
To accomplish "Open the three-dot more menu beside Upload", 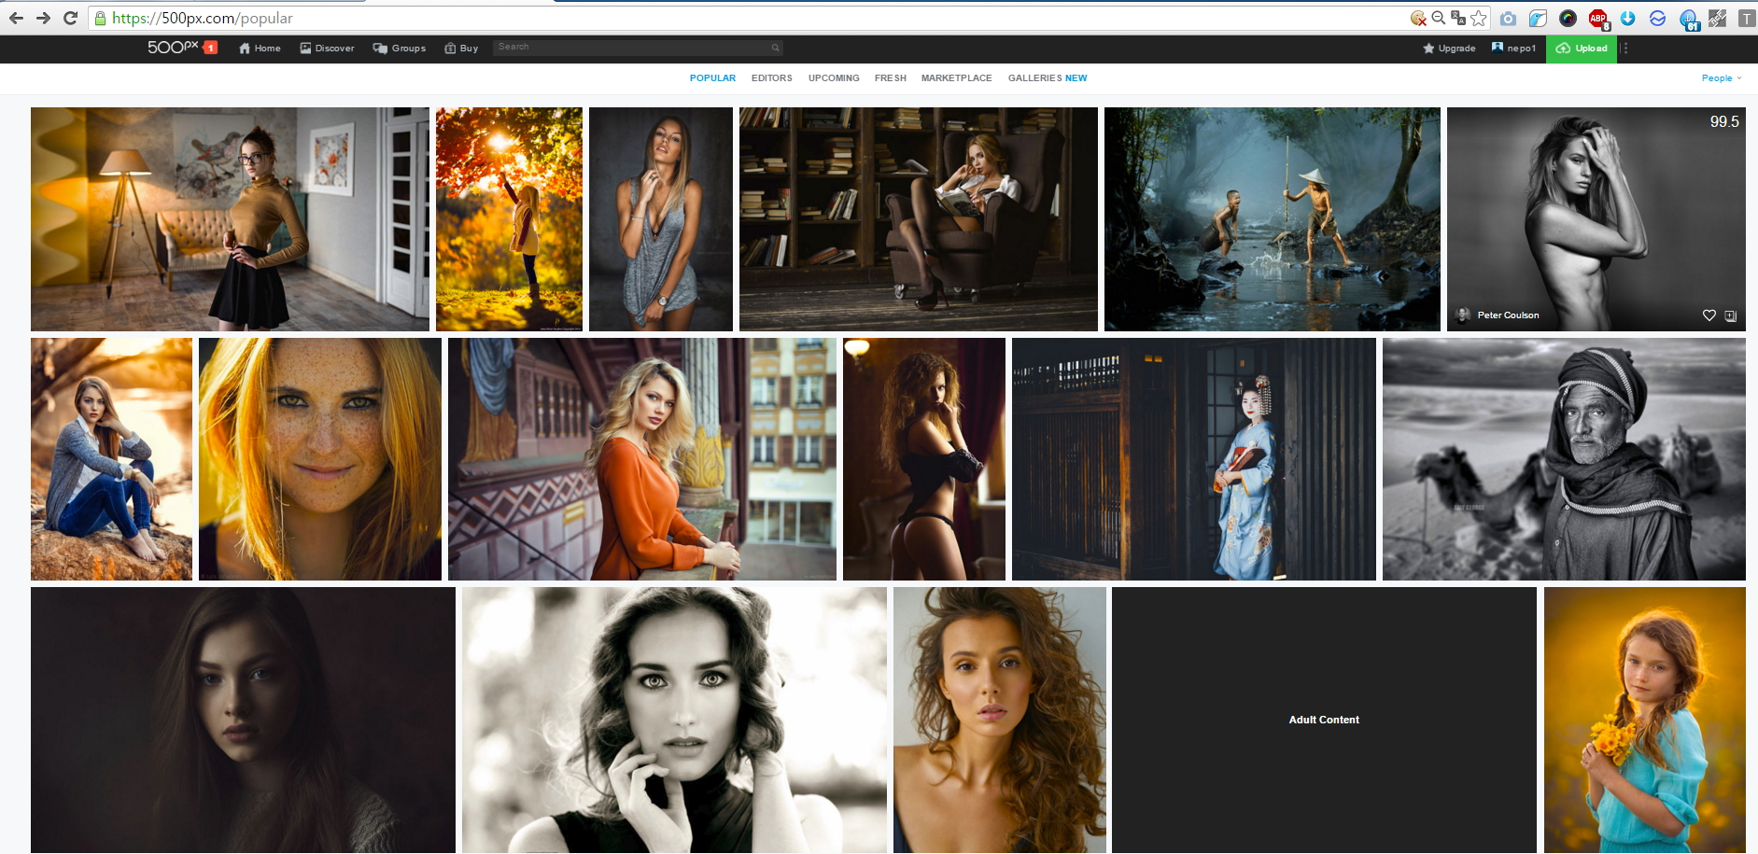I will click(x=1625, y=49).
